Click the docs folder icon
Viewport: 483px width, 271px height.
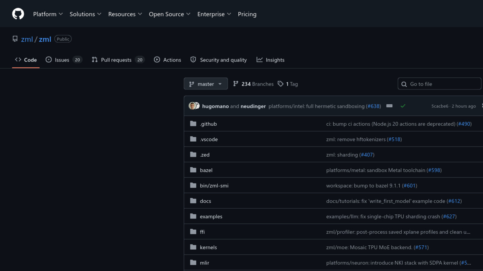[x=193, y=201]
